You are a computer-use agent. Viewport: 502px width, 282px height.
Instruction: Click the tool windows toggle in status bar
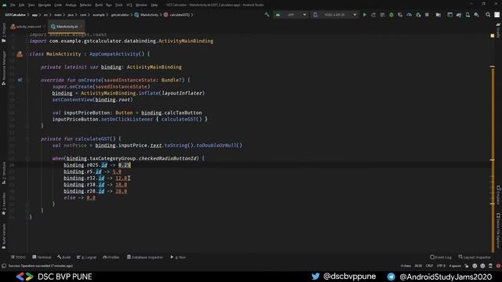click(4, 266)
